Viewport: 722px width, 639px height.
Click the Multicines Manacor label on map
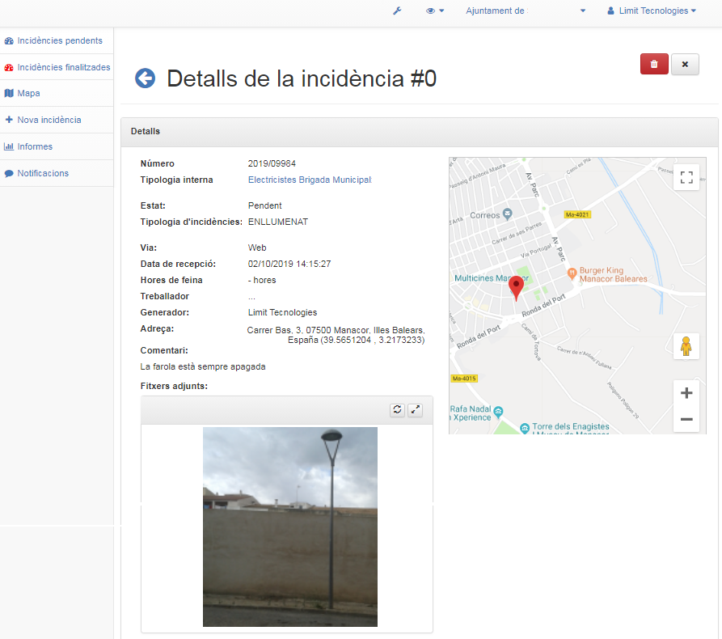492,278
